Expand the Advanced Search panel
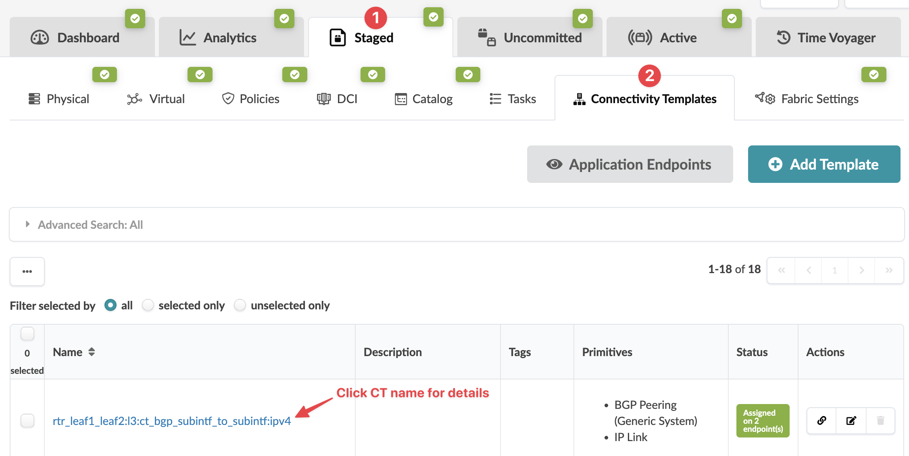Image resolution: width=909 pixels, height=456 pixels. pos(27,224)
